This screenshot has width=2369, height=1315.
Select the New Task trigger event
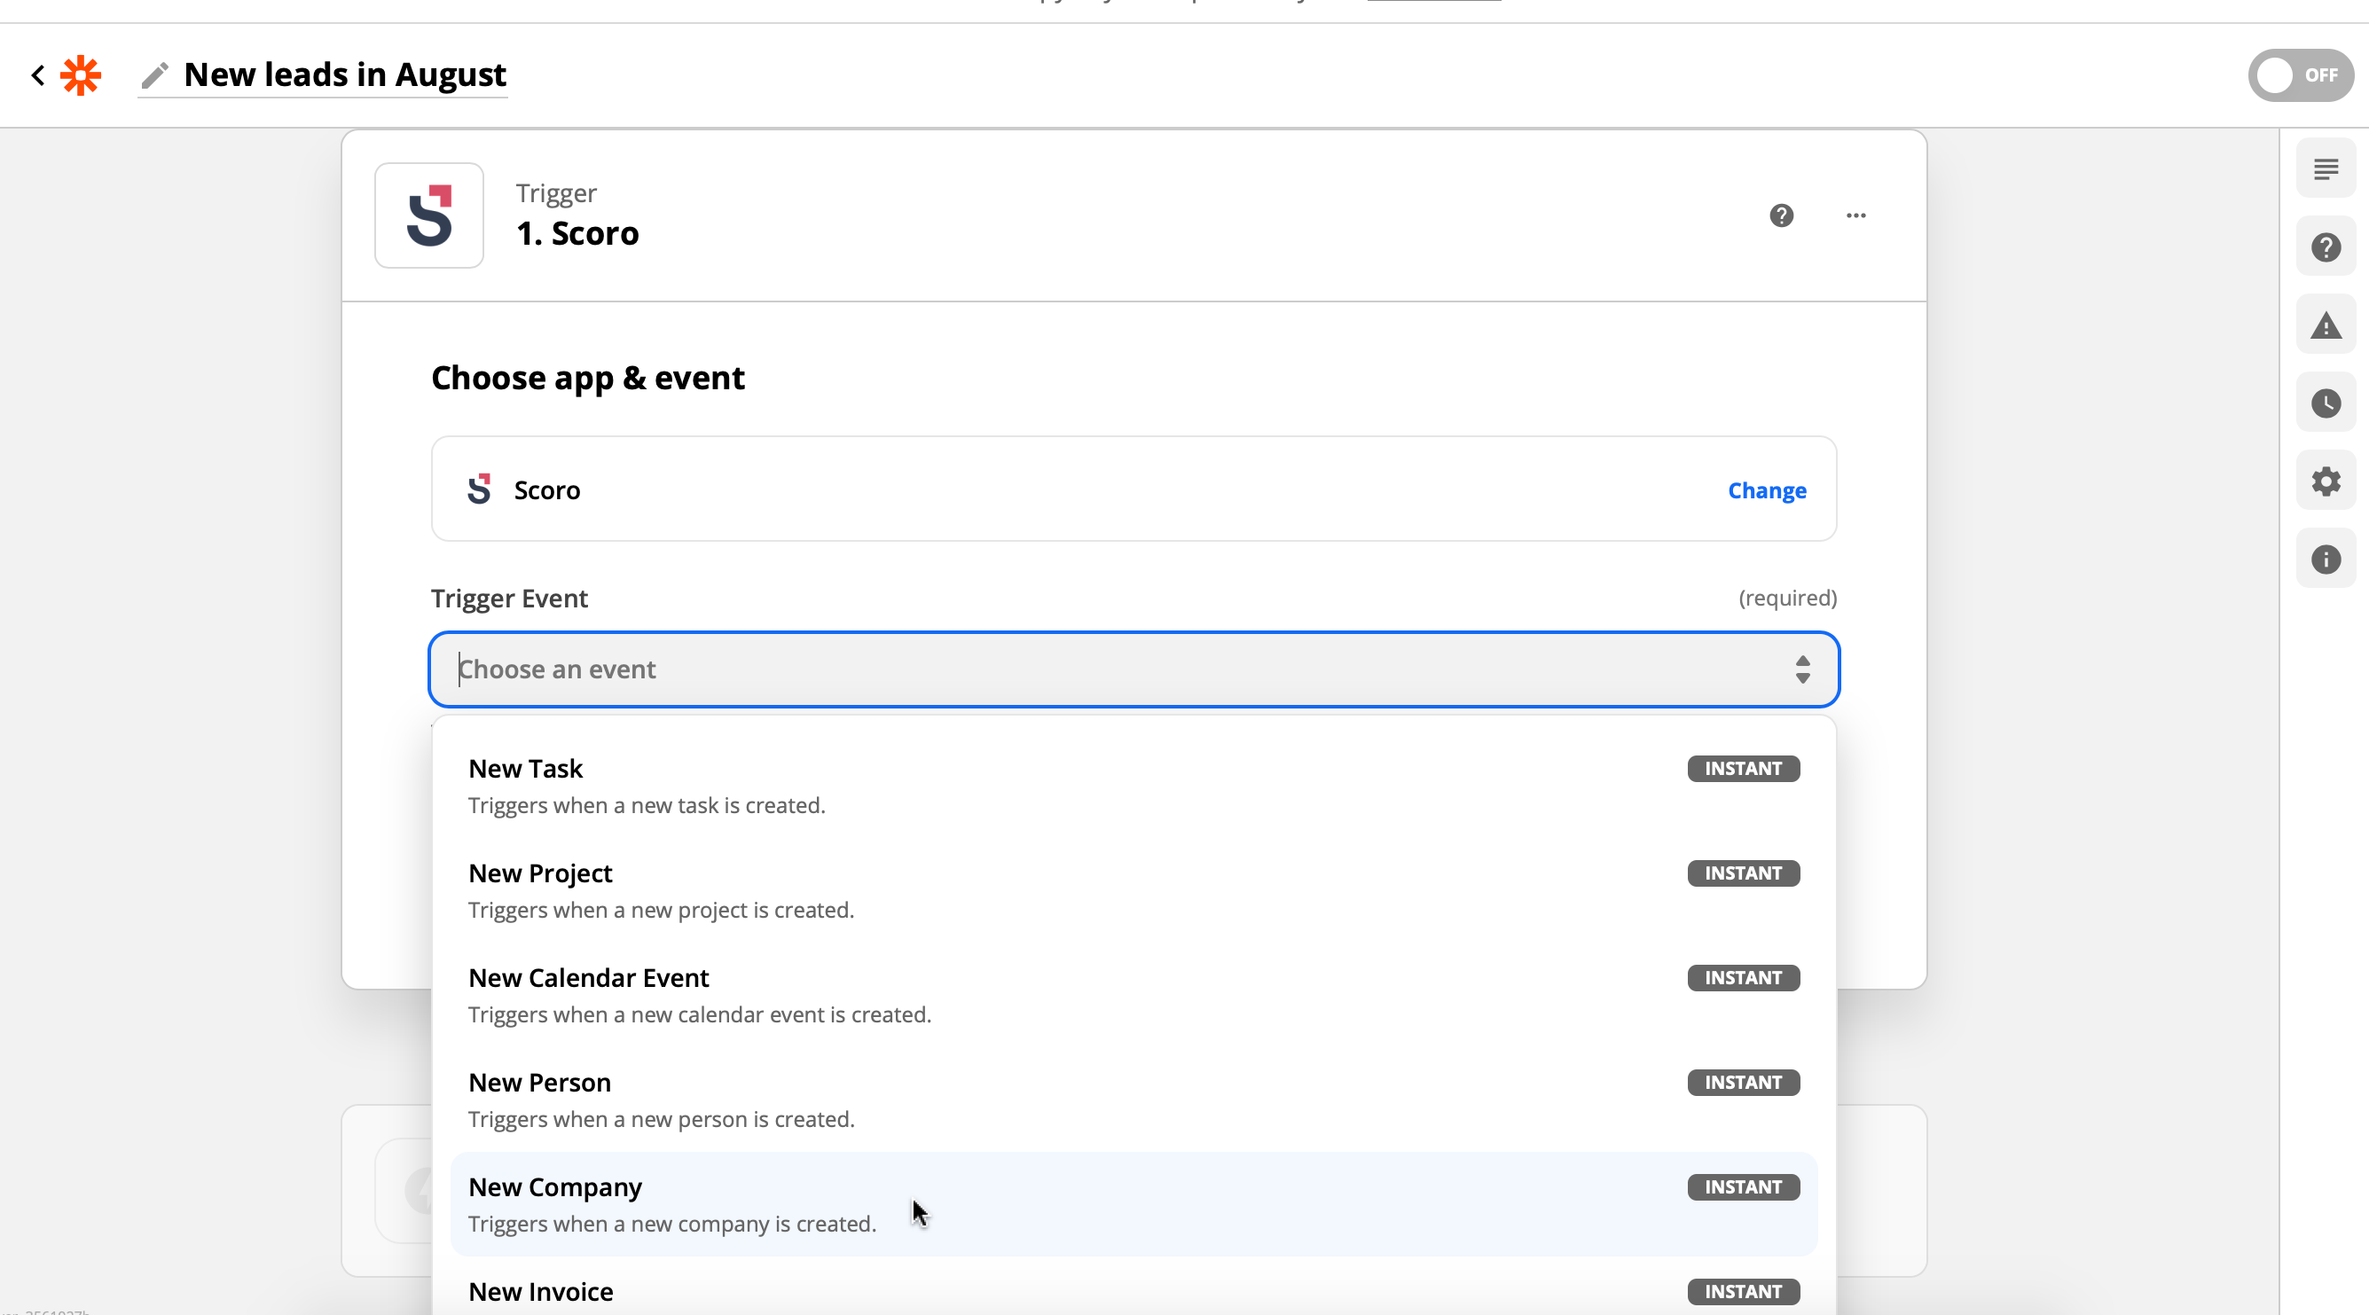pos(1133,787)
